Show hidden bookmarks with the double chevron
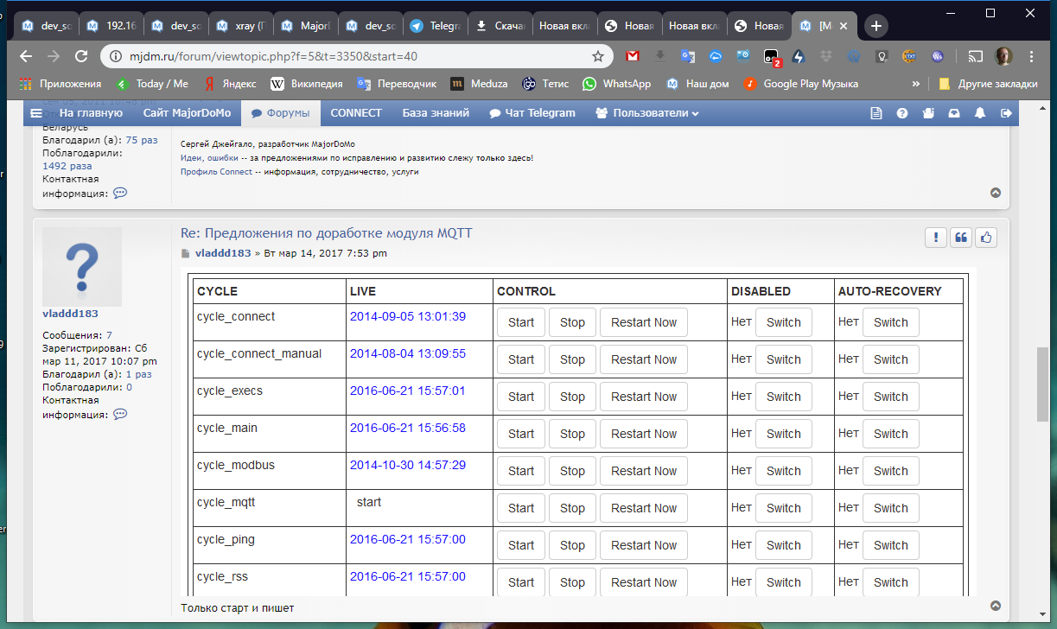Image resolution: width=1057 pixels, height=629 pixels. point(916,84)
